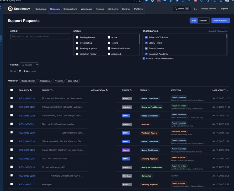
Task: Filter by the Problems chip
Action: pyautogui.click(x=59, y=81)
